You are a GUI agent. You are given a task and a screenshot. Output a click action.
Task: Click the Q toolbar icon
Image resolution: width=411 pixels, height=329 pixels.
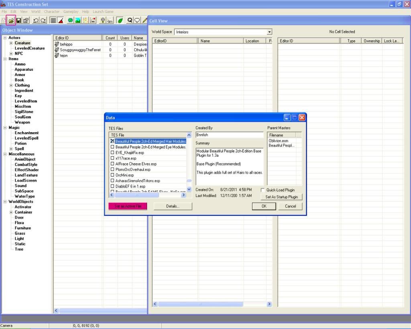point(130,20)
